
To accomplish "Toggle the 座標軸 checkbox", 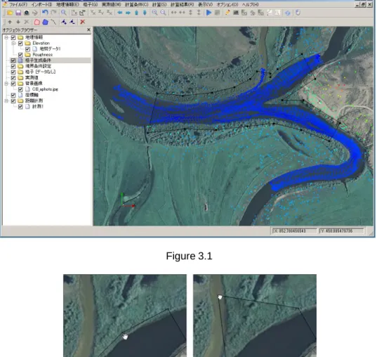I will point(13,95).
